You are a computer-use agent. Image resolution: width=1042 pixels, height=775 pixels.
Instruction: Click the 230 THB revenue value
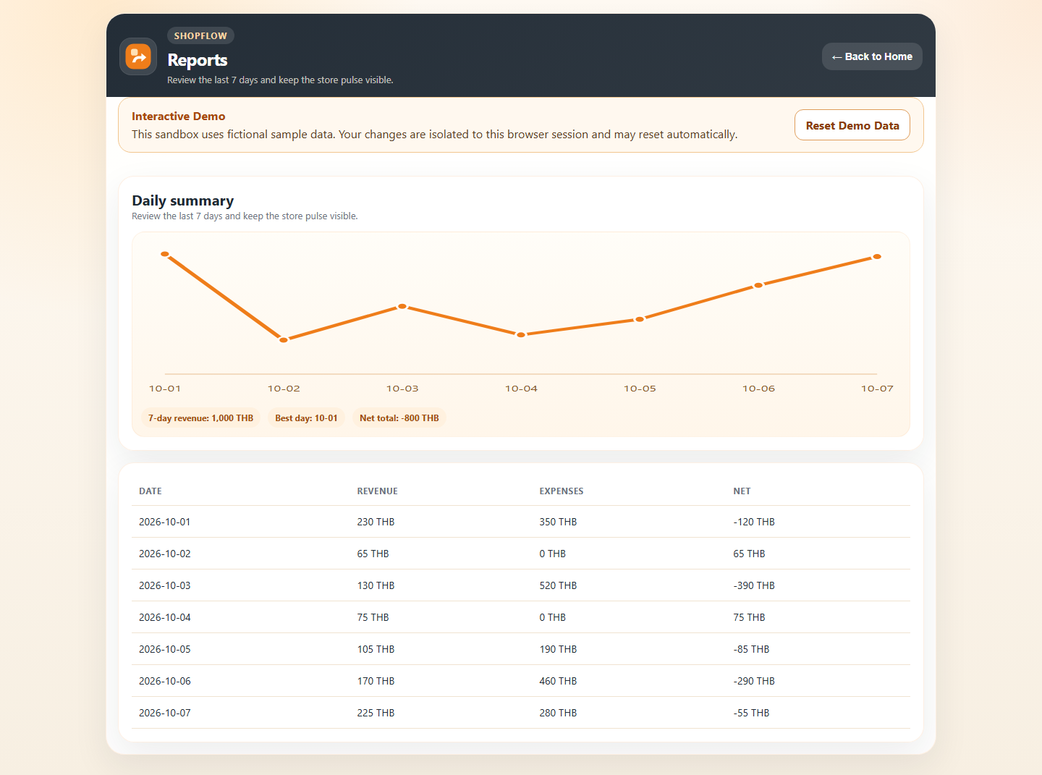376,522
